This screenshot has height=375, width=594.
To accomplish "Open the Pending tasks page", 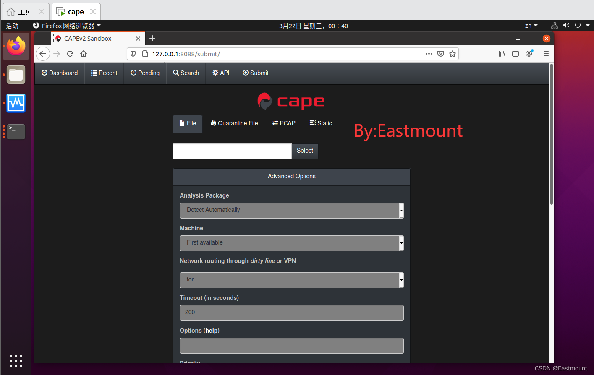I will tap(145, 73).
